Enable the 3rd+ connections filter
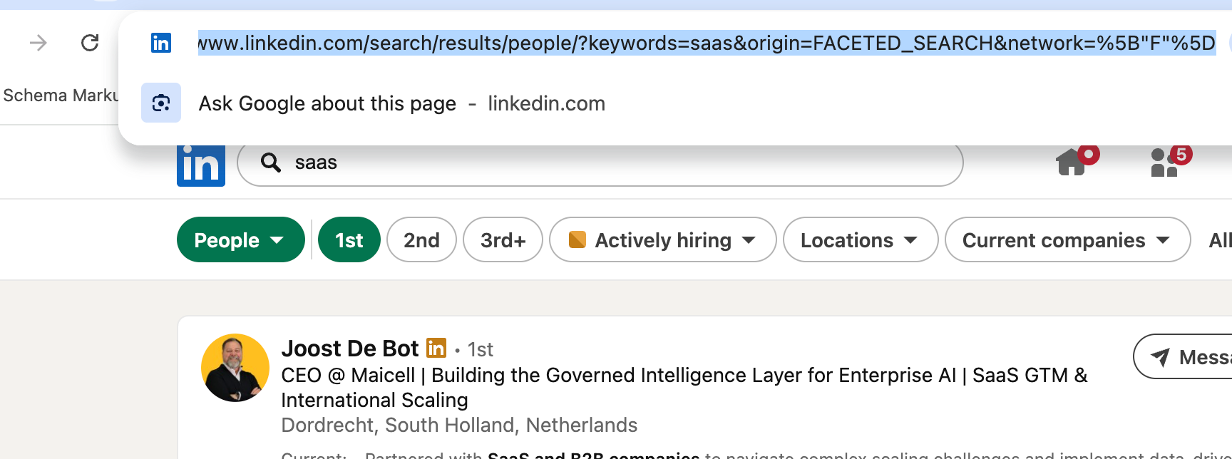1232x459 pixels. click(503, 239)
